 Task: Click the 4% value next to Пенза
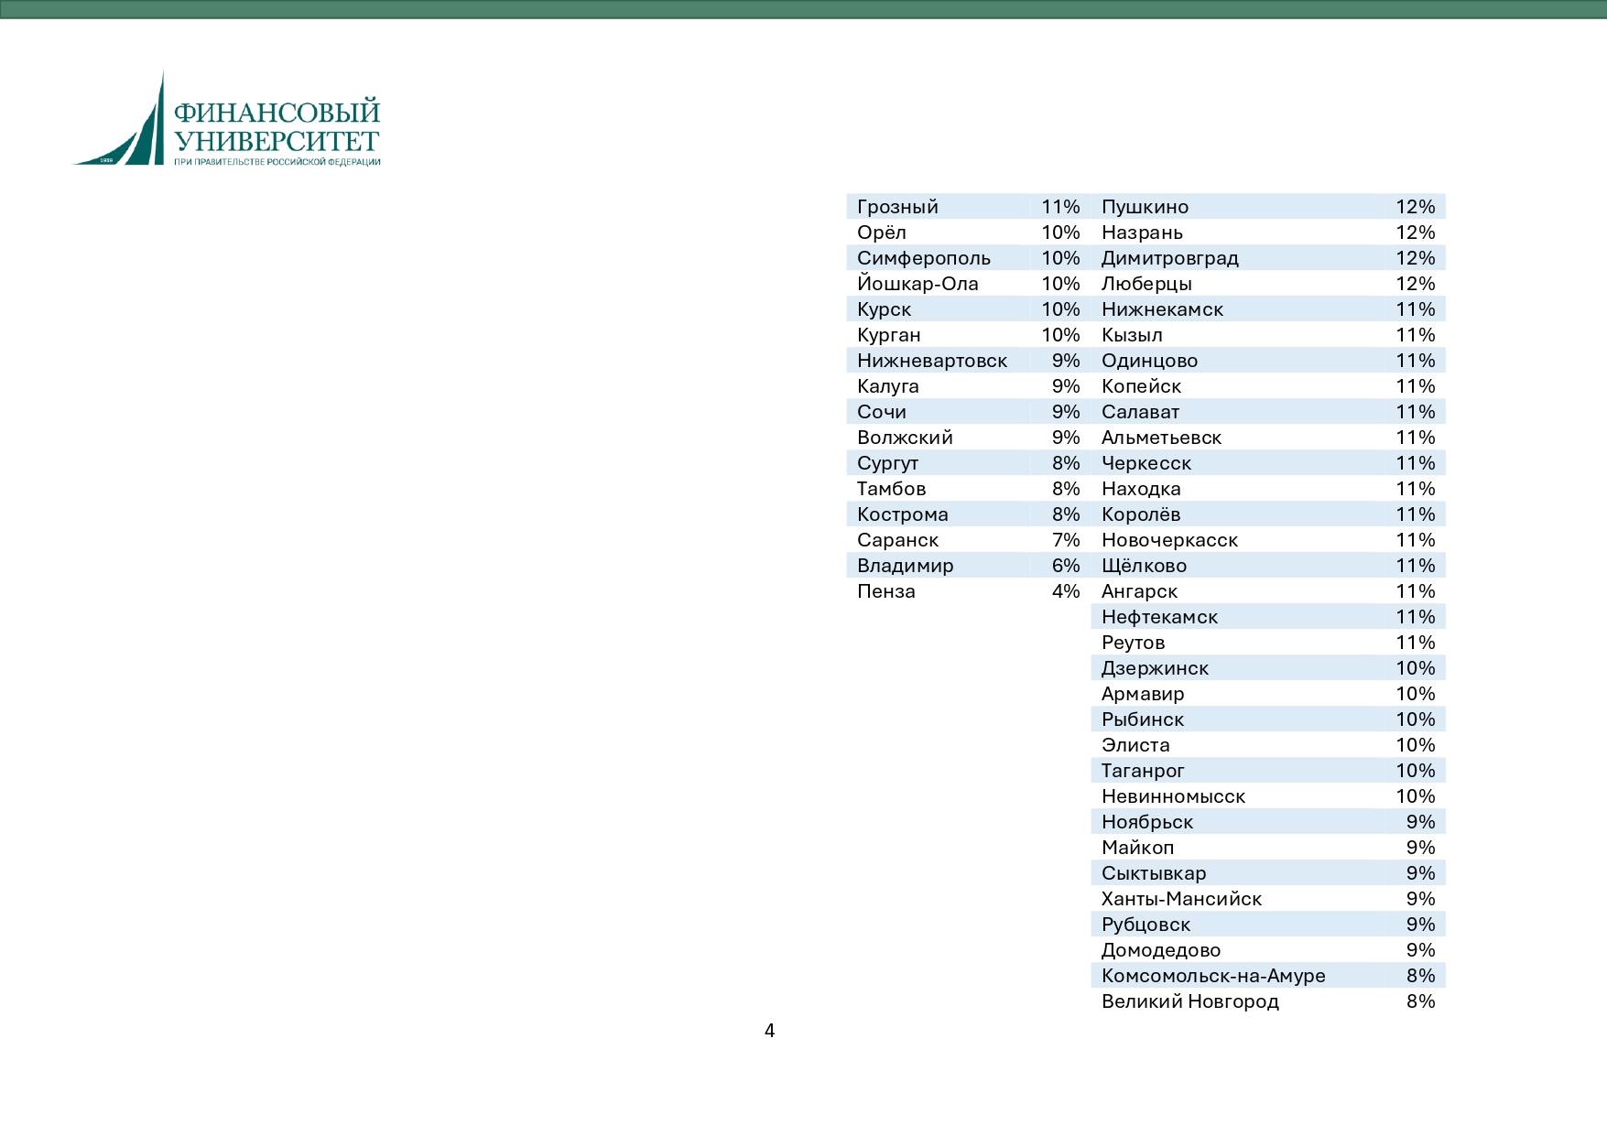coord(1066,591)
